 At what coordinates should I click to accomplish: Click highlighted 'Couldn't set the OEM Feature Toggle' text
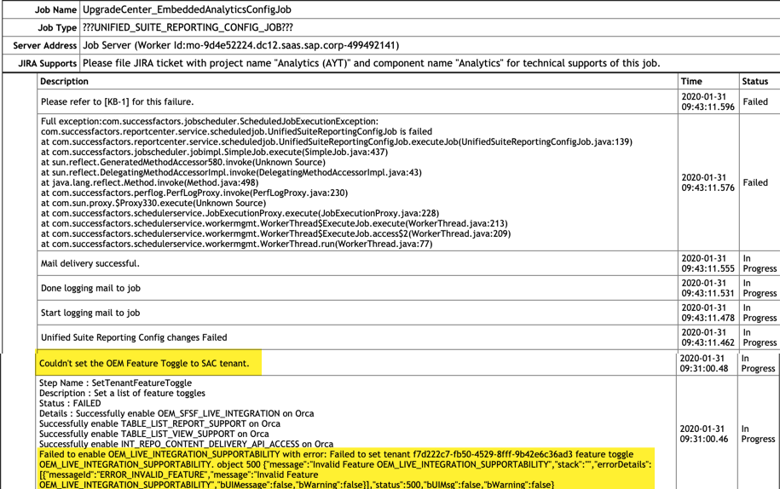(144, 363)
